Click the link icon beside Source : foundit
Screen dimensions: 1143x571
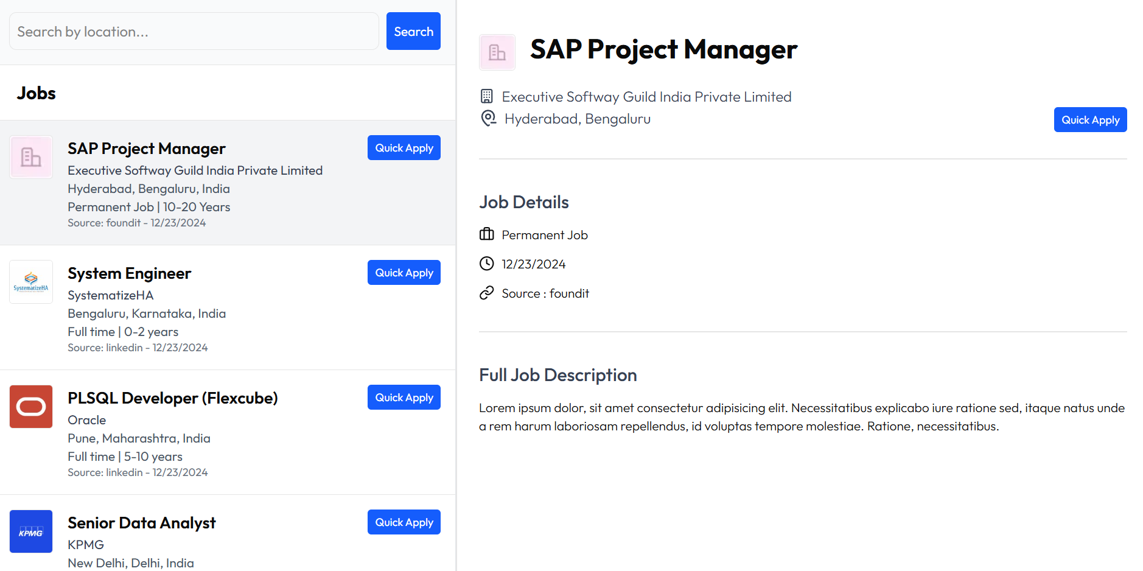click(x=487, y=293)
